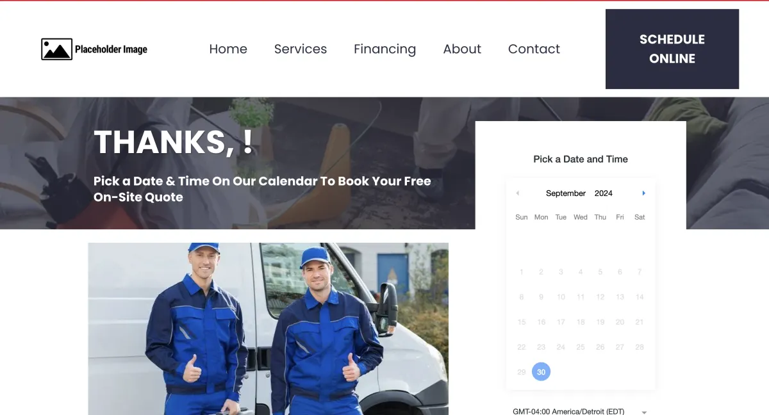Open GMT-04:00 America/Detroit timezone selector
The width and height of the screenshot is (769, 415).
580,411
